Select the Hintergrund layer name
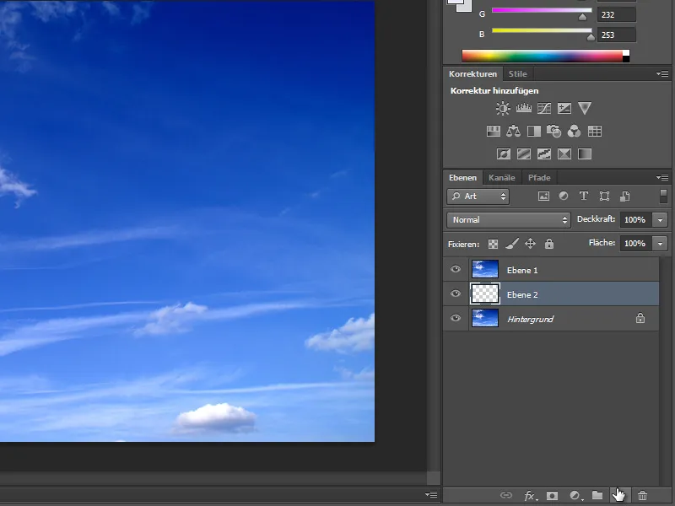This screenshot has height=506, width=675. (531, 320)
